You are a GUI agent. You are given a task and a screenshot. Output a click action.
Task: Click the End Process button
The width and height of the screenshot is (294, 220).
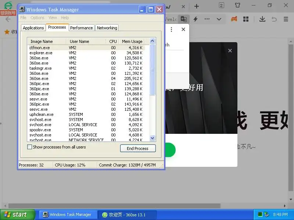138,148
